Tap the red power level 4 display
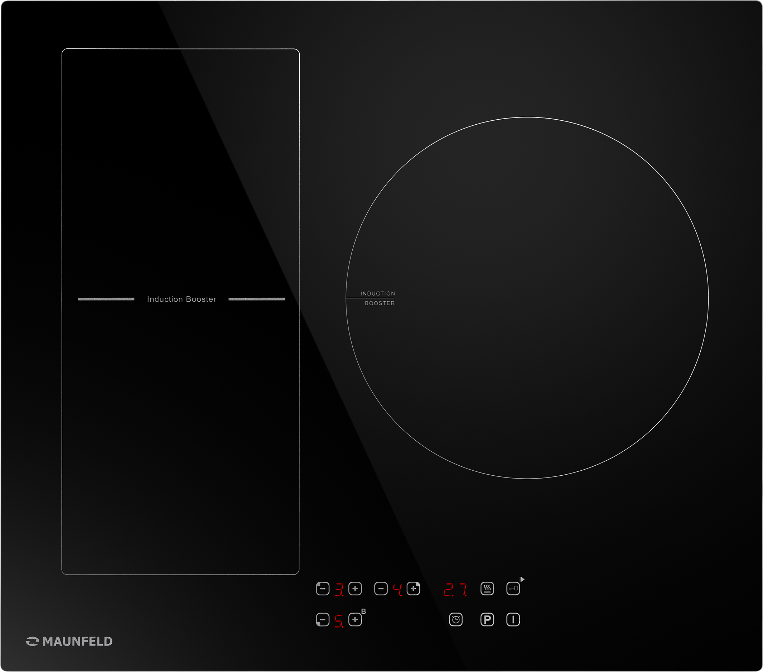Image resolution: width=763 pixels, height=672 pixels. 397,590
